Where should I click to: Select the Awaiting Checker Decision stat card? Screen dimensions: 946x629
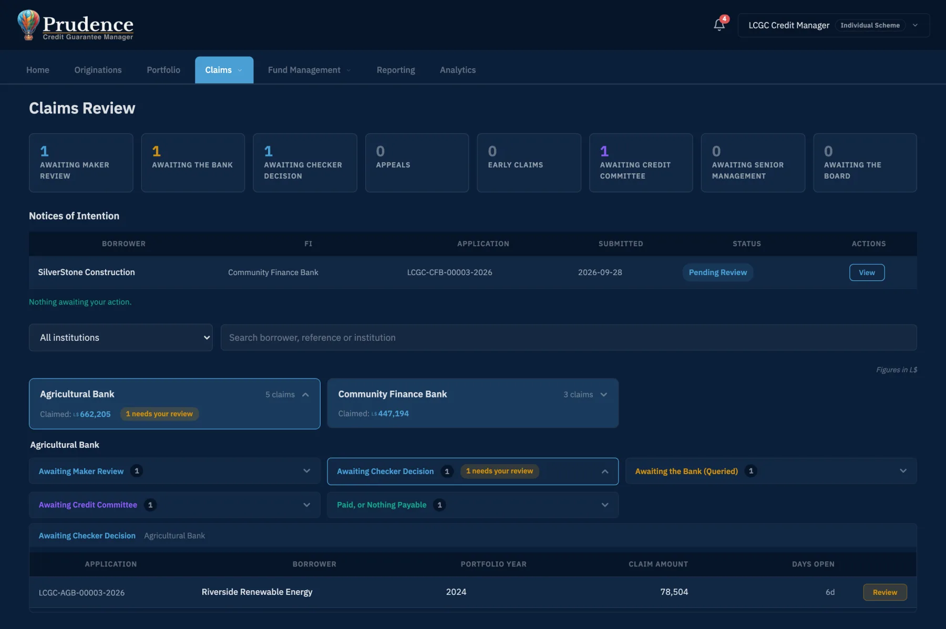305,163
